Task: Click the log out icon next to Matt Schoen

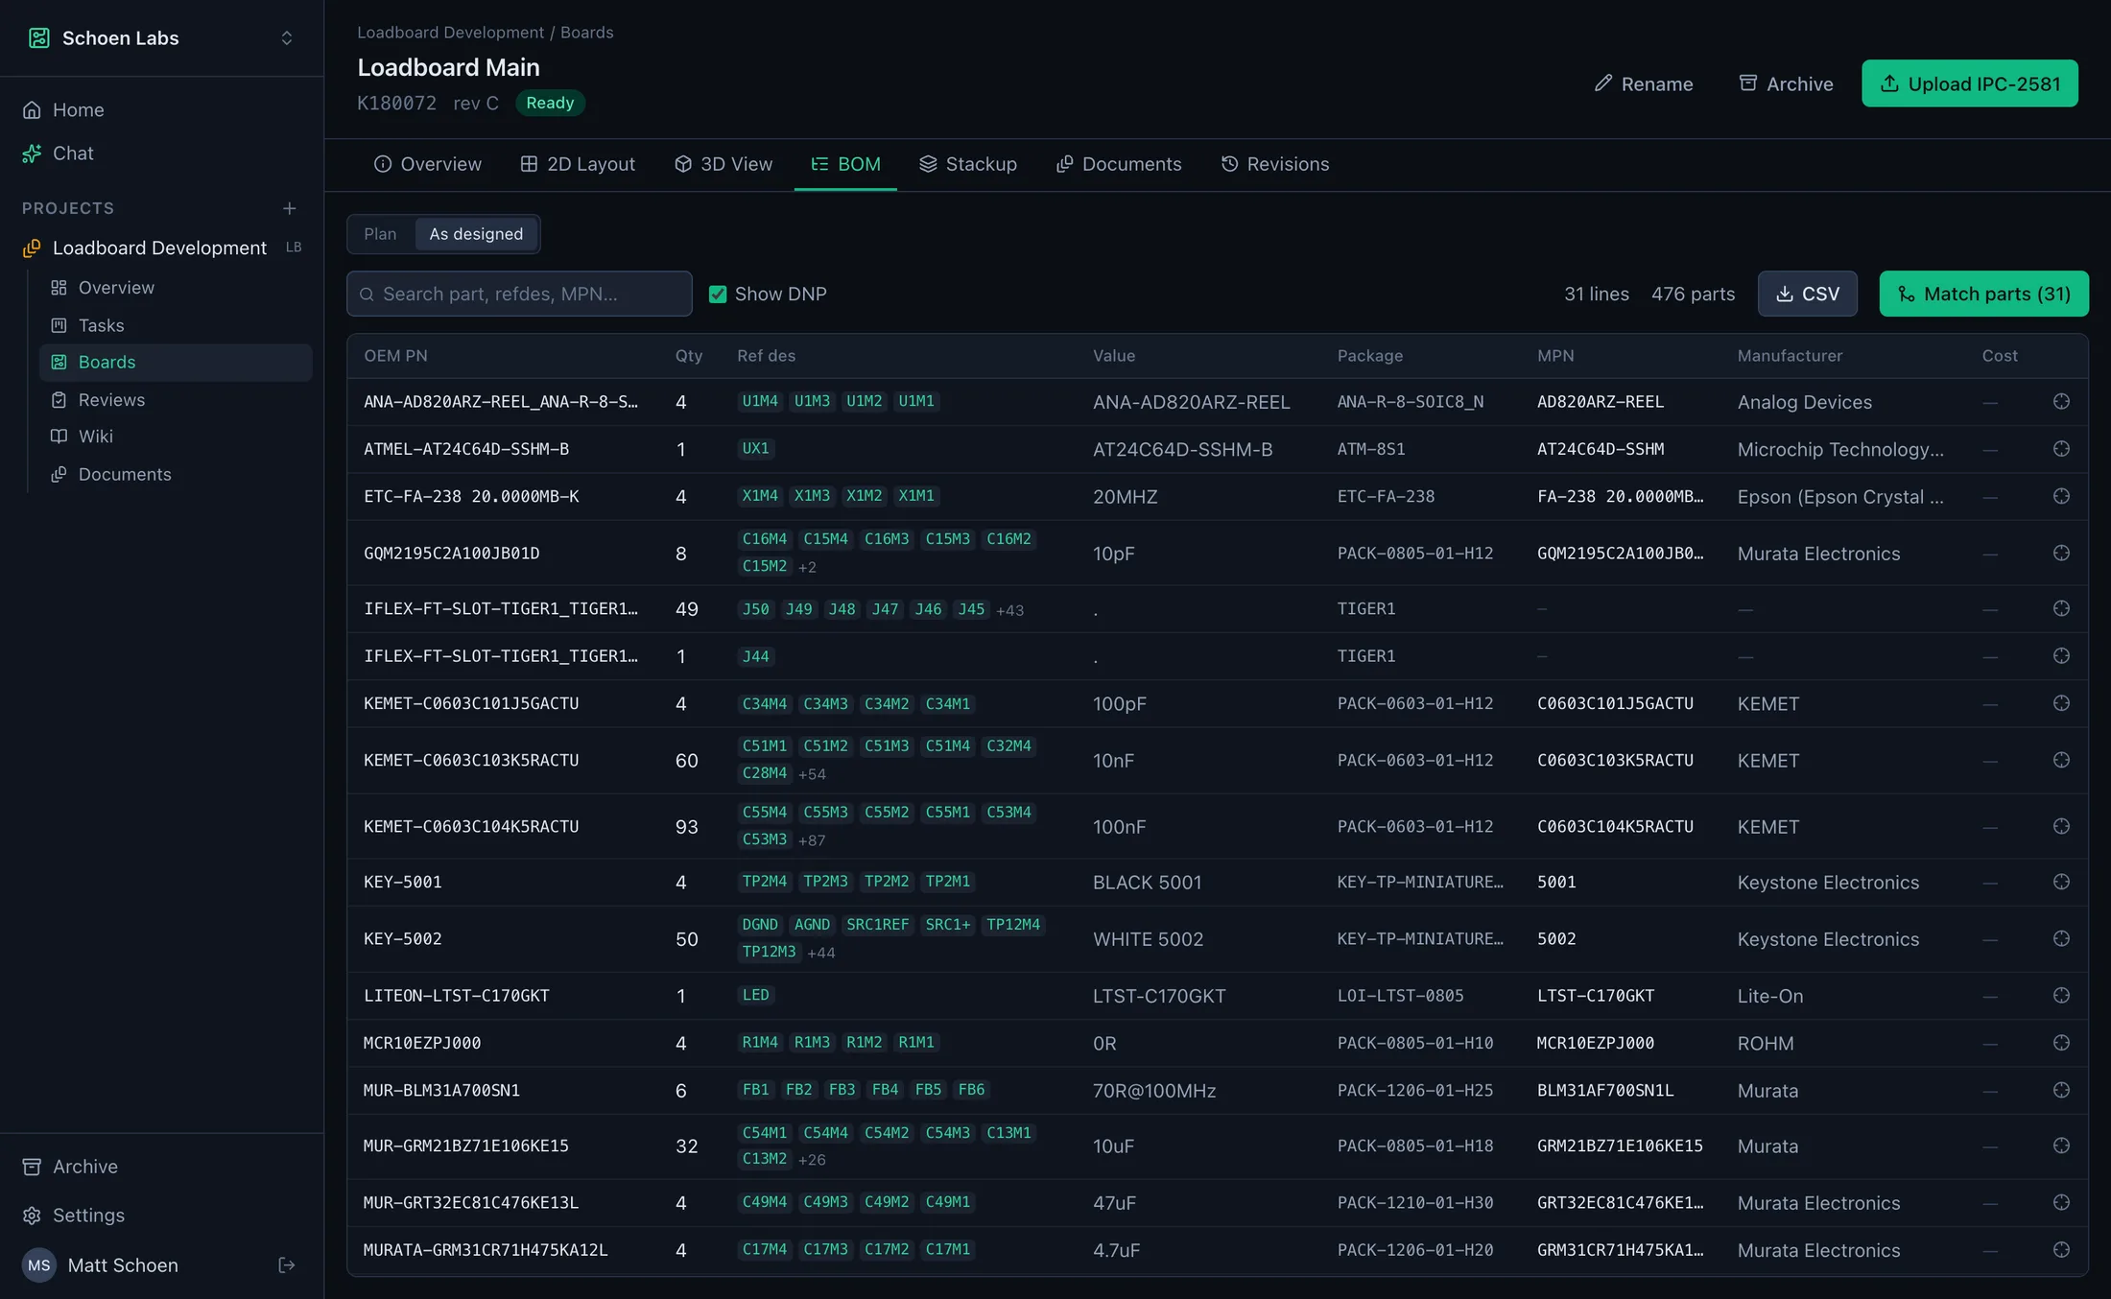Action: click(x=286, y=1264)
